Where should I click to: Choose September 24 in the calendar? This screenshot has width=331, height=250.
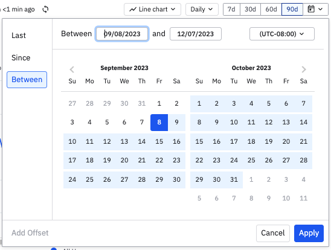pos(72,179)
